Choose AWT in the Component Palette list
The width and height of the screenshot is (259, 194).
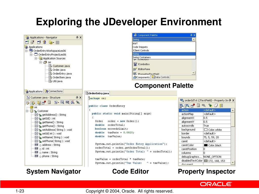pyautogui.click(x=164, y=43)
